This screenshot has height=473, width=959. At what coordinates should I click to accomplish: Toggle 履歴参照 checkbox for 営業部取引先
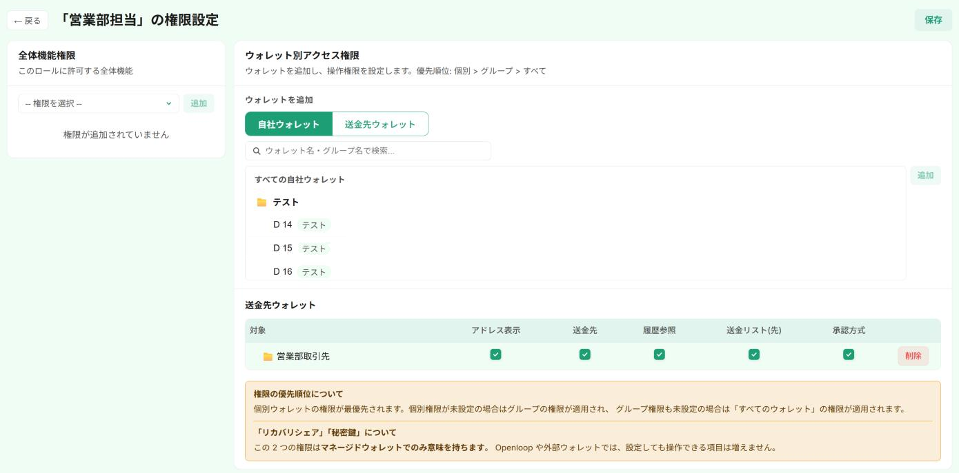point(660,355)
